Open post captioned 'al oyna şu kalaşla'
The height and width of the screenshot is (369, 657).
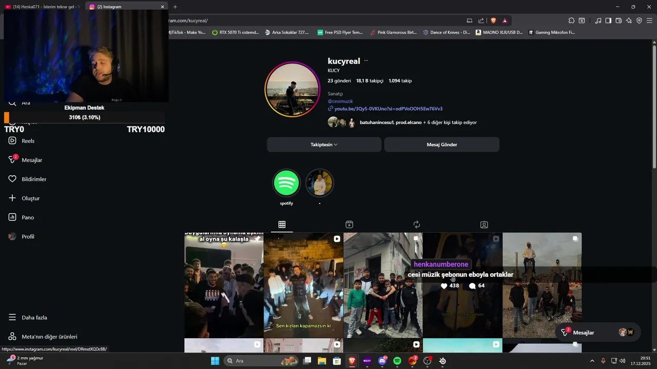pos(224,285)
